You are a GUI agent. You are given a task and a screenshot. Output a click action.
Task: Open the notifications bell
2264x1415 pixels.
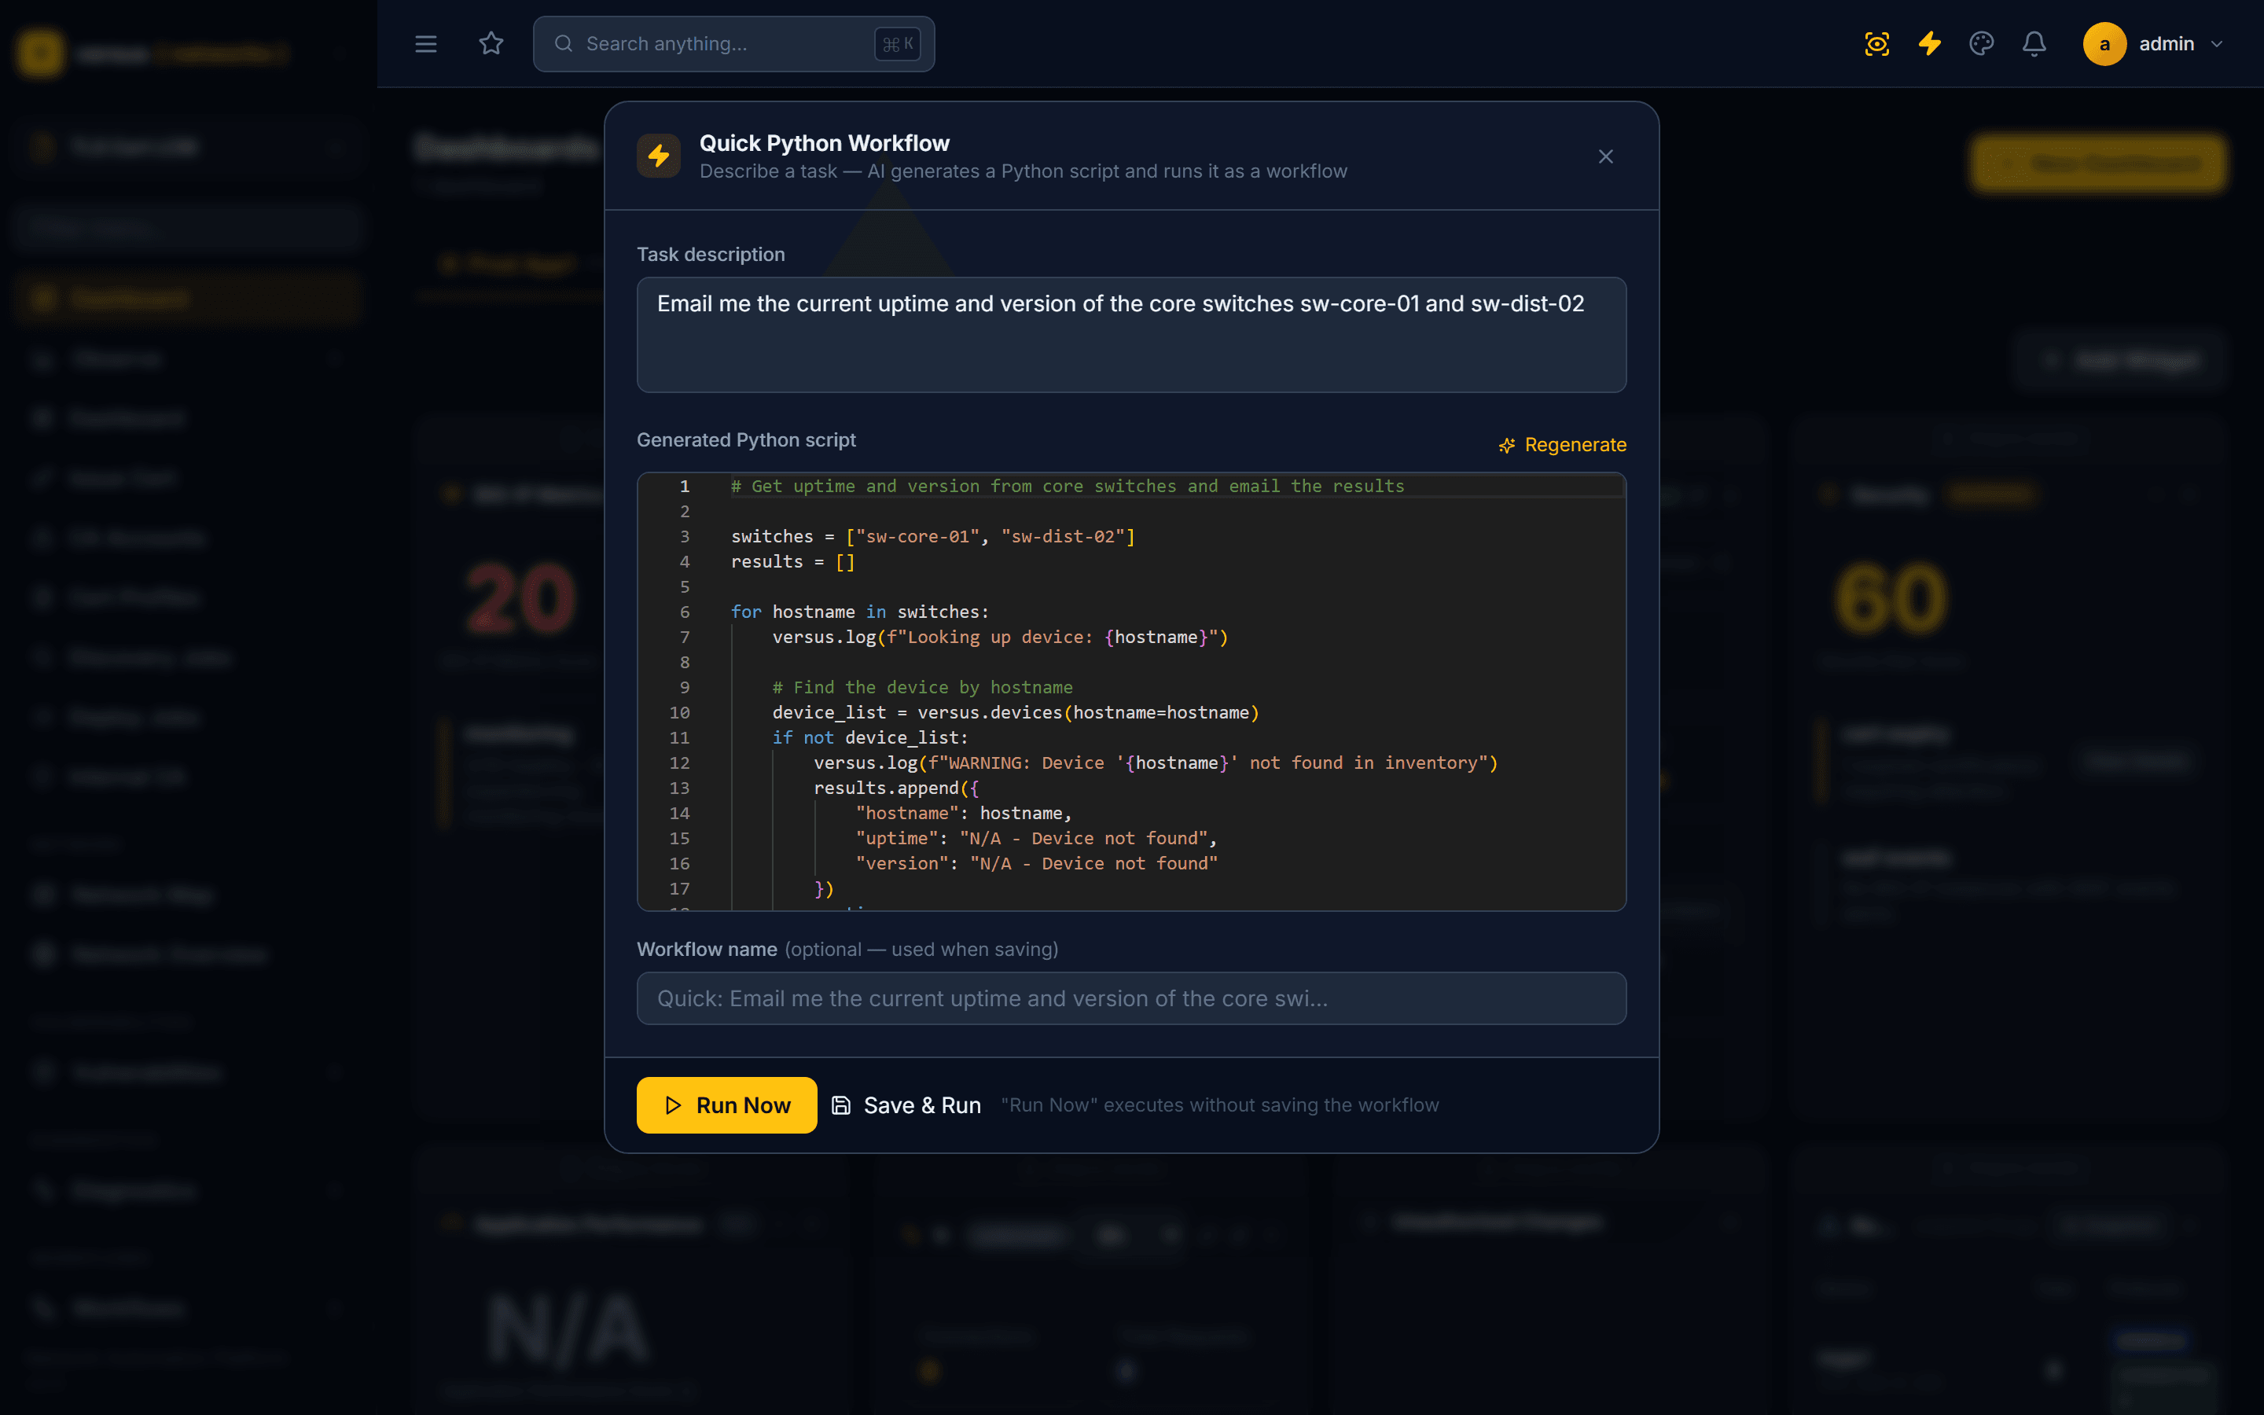click(x=2034, y=44)
